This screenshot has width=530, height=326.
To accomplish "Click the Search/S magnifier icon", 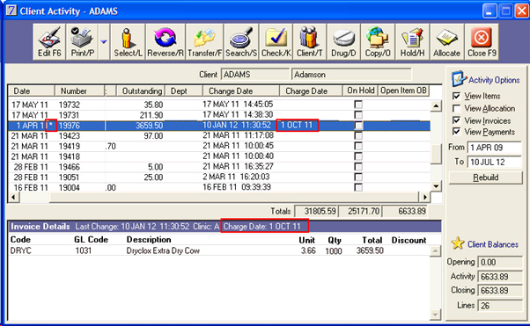I will click(241, 42).
